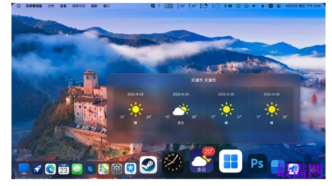The image size is (332, 186).
Task: Open the gray System Settings gear
Action: pos(117,169)
